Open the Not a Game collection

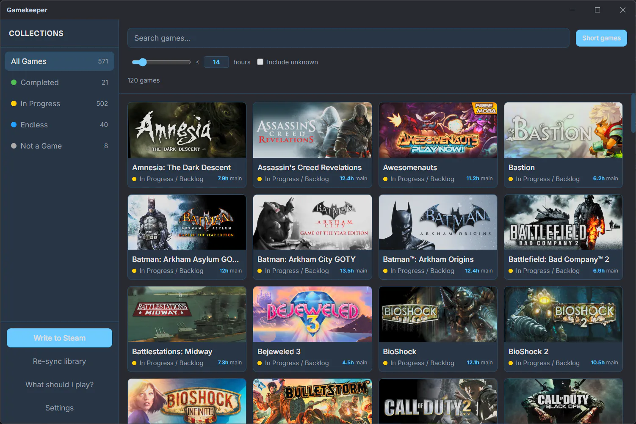pos(59,146)
